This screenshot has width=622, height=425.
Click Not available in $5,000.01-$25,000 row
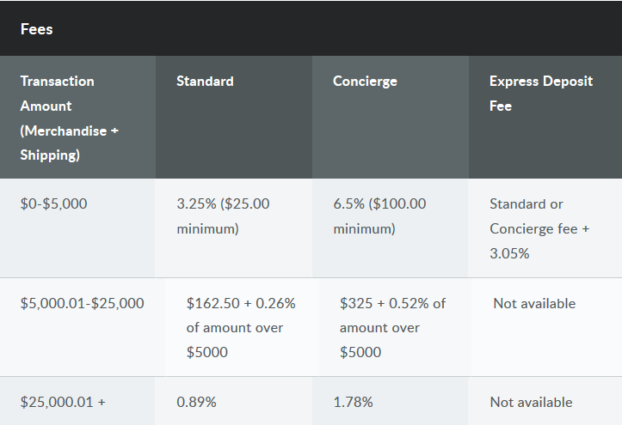534,304
